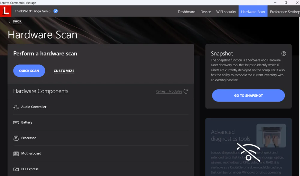300x176 pixels.
Task: Click the CUSTOMIZE link
Action: point(64,71)
